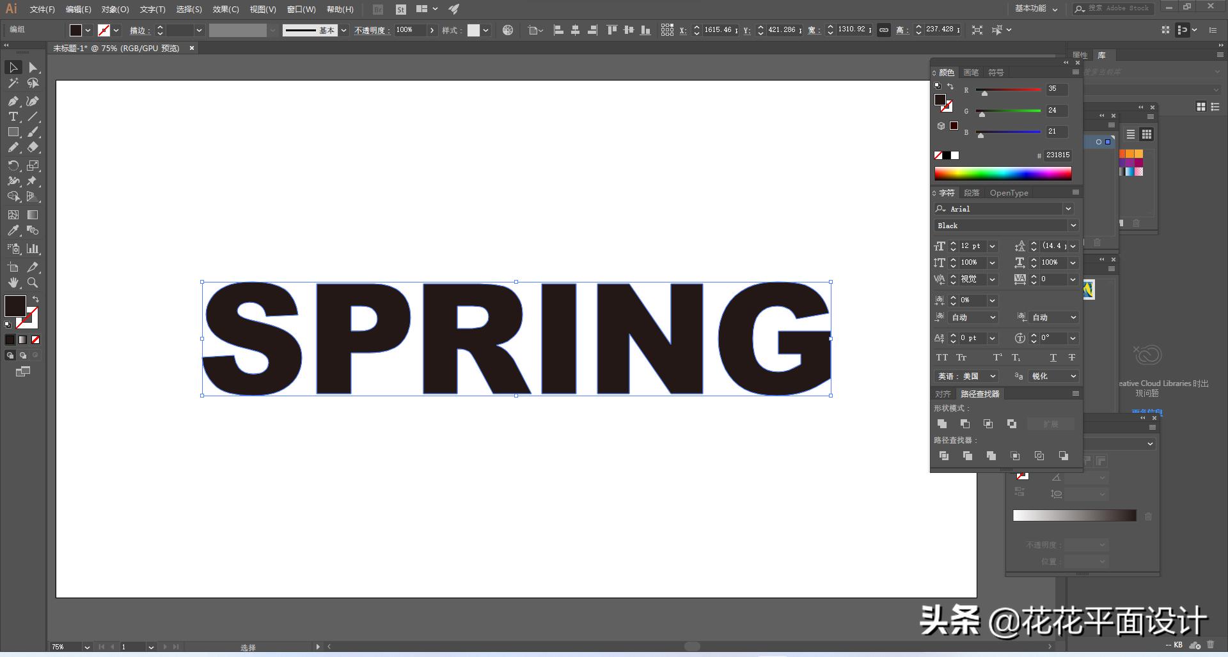Expand the Black font style dropdown
Image resolution: width=1228 pixels, height=657 pixels.
(x=1073, y=226)
